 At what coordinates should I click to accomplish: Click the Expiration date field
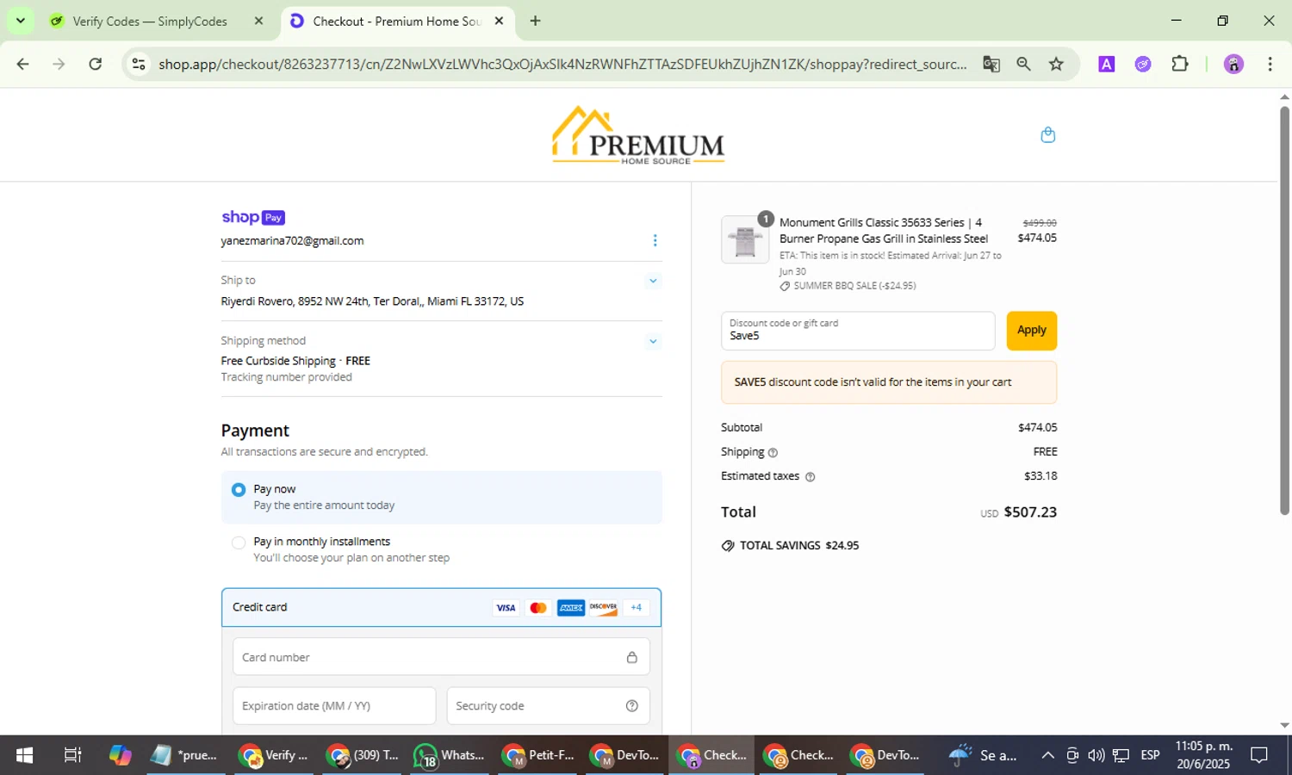pyautogui.click(x=334, y=706)
